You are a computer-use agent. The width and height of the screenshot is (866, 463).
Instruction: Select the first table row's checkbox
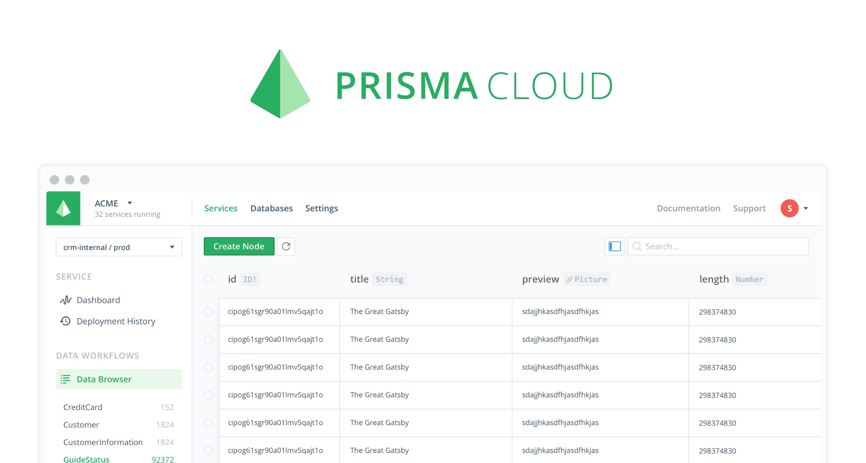click(x=209, y=312)
